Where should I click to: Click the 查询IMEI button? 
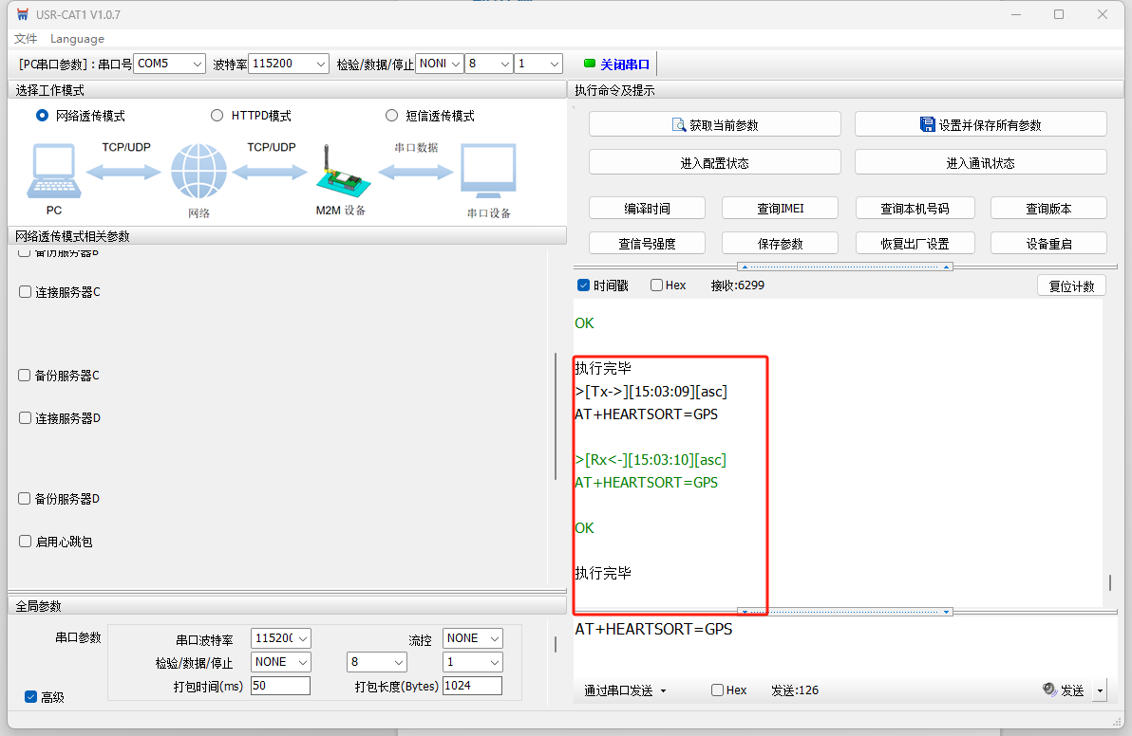780,209
